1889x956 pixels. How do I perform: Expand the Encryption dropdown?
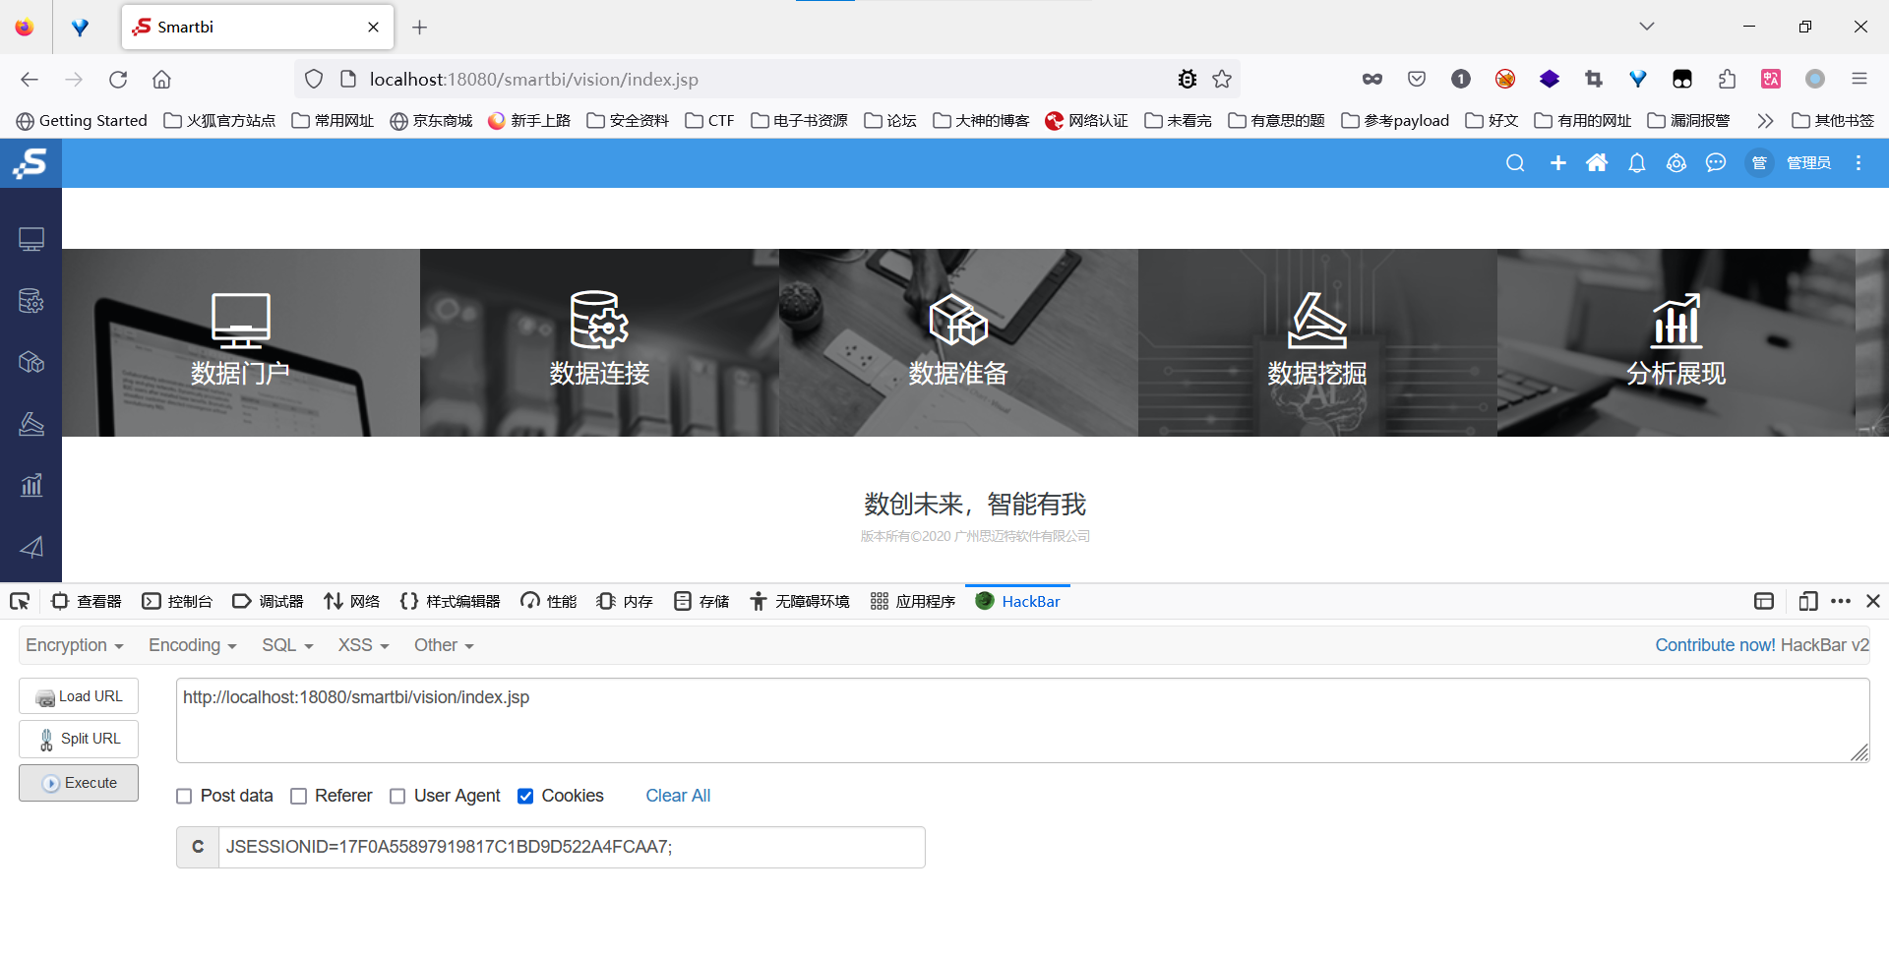point(74,645)
